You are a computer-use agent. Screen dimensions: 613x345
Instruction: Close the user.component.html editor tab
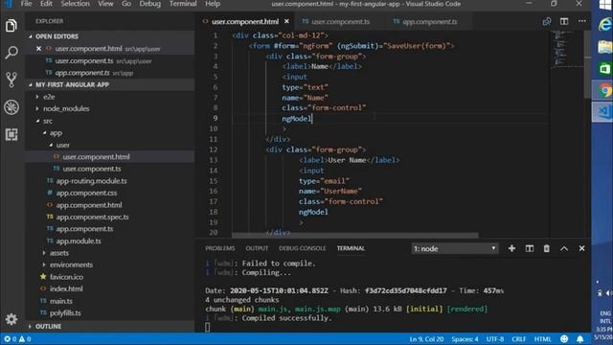[286, 21]
